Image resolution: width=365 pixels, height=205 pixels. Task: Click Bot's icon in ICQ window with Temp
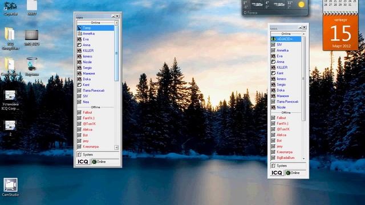click(x=80, y=135)
